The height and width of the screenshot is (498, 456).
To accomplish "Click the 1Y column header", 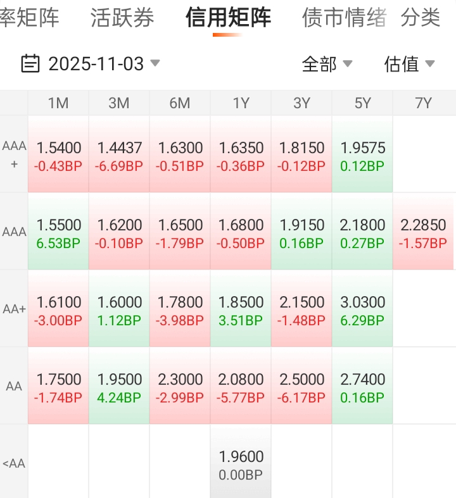I will tap(241, 103).
